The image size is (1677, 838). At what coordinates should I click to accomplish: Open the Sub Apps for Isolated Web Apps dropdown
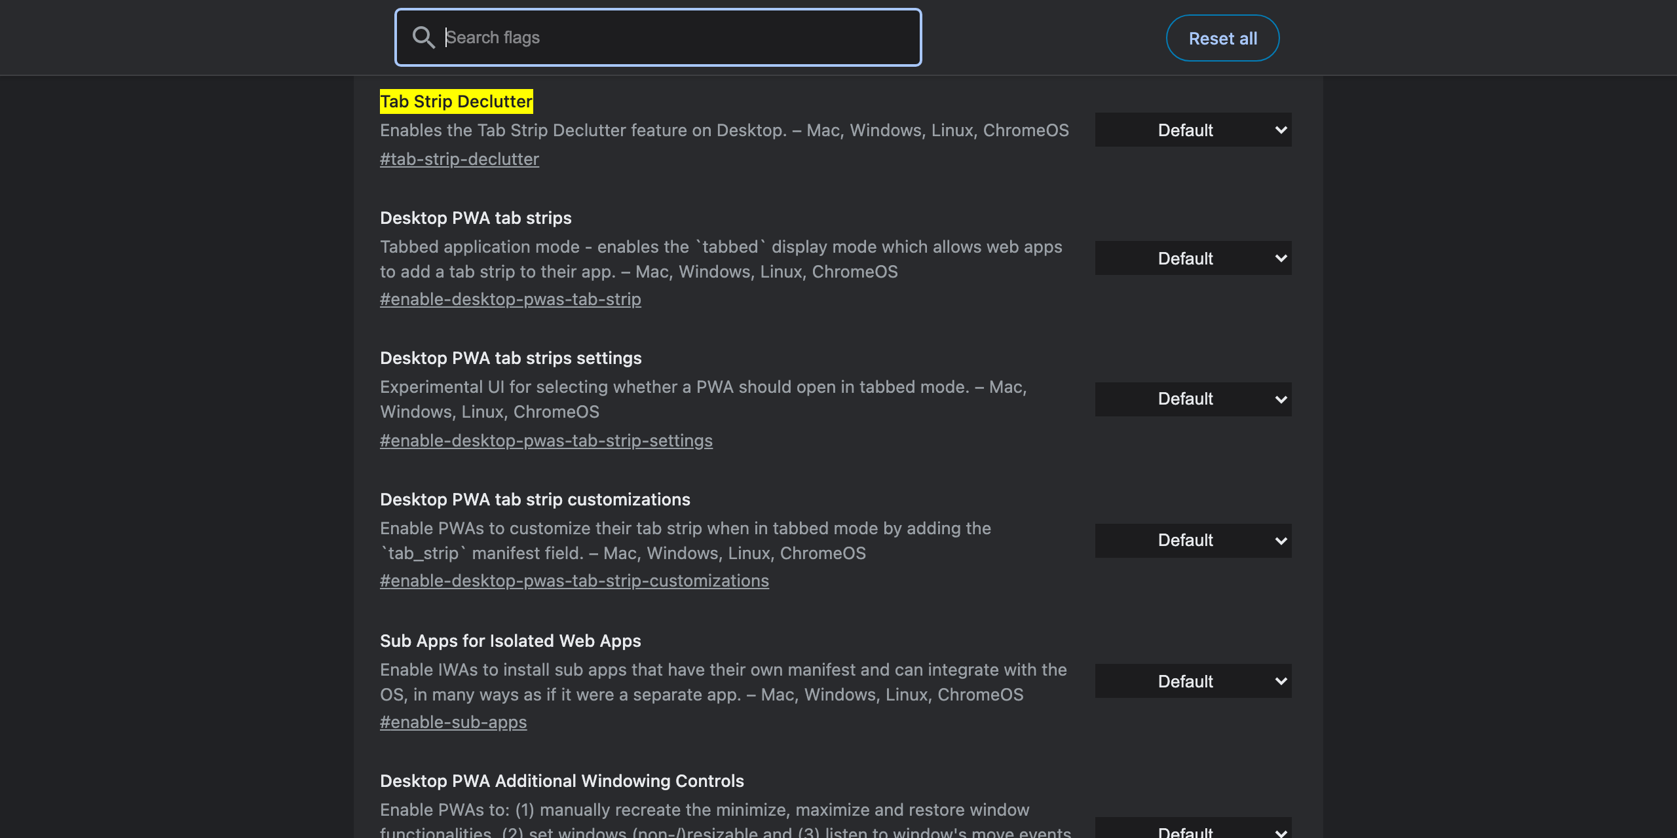pos(1193,681)
